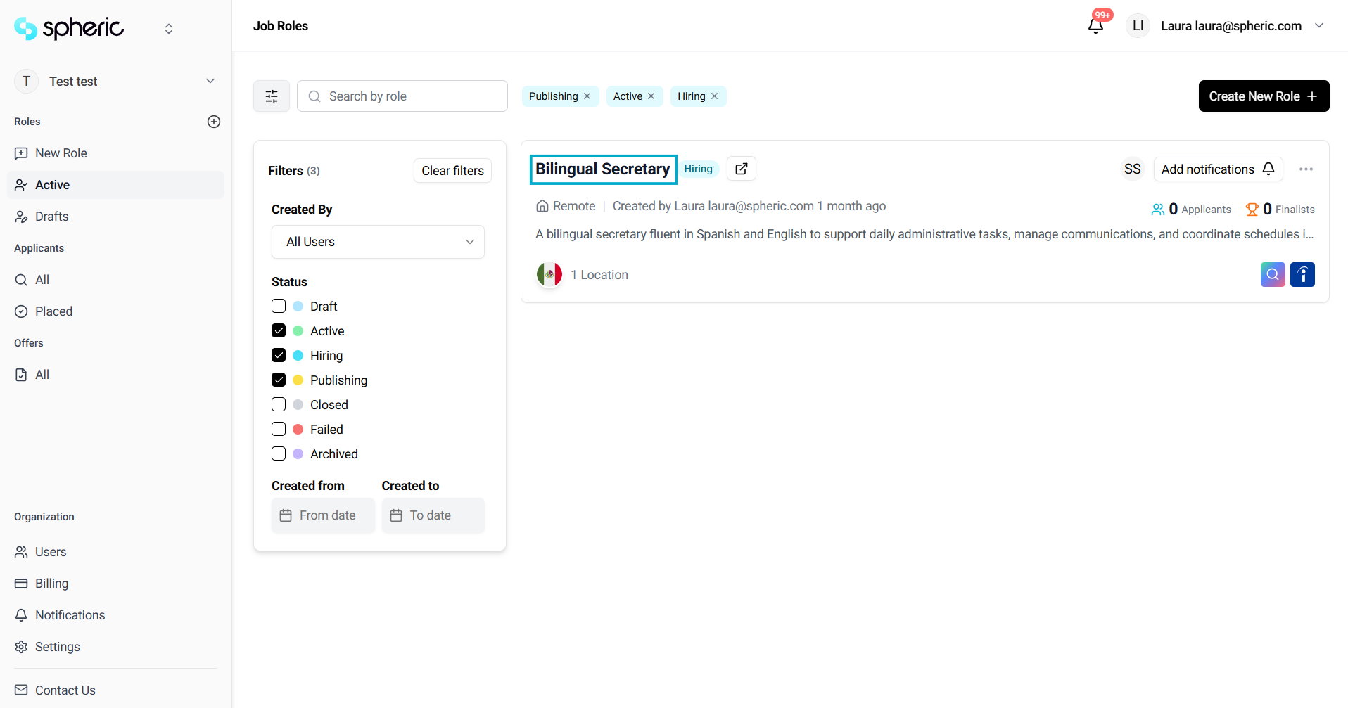
Task: Expand the Laura user account menu
Action: (1318, 26)
